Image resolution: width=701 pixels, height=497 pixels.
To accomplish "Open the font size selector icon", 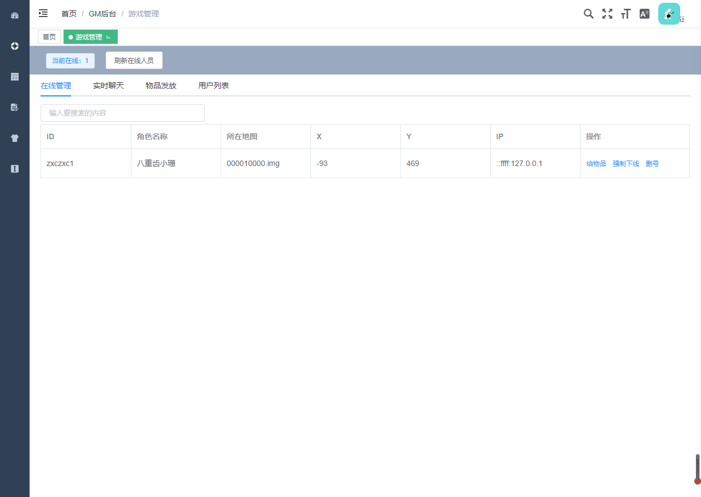I will pos(626,14).
